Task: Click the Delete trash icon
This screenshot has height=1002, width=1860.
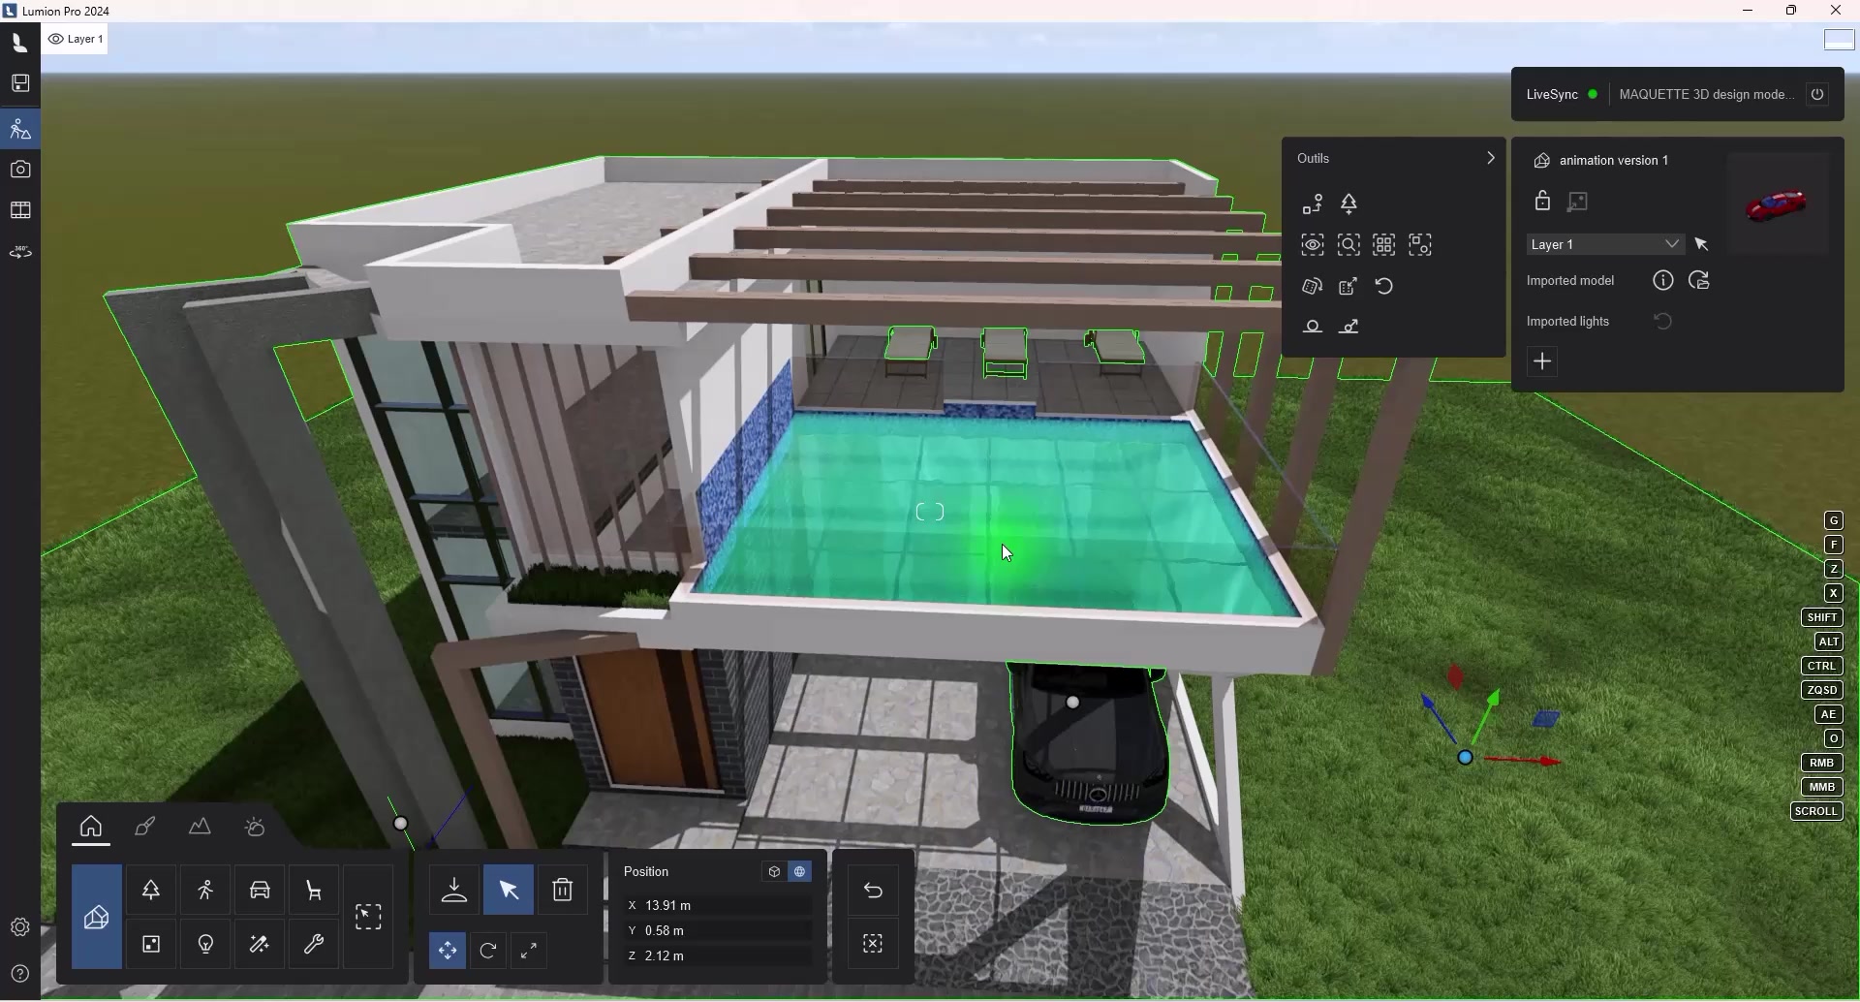Action: pos(563,891)
